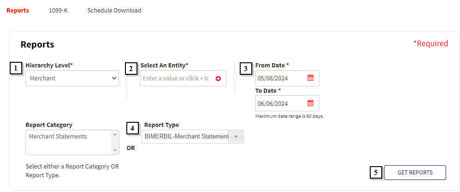This screenshot has width=460, height=192.
Task: Switch to the Reports tab
Action: point(18,11)
